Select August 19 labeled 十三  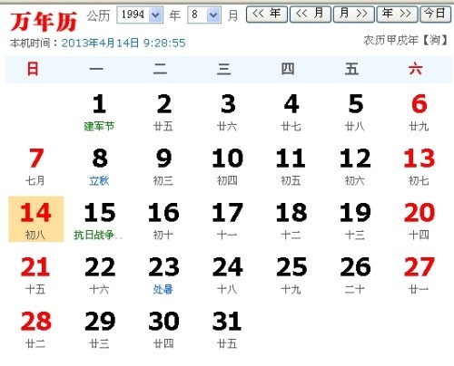tap(355, 220)
